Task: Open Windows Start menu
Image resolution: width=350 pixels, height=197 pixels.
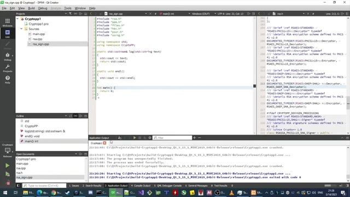Action: click(x=5, y=193)
